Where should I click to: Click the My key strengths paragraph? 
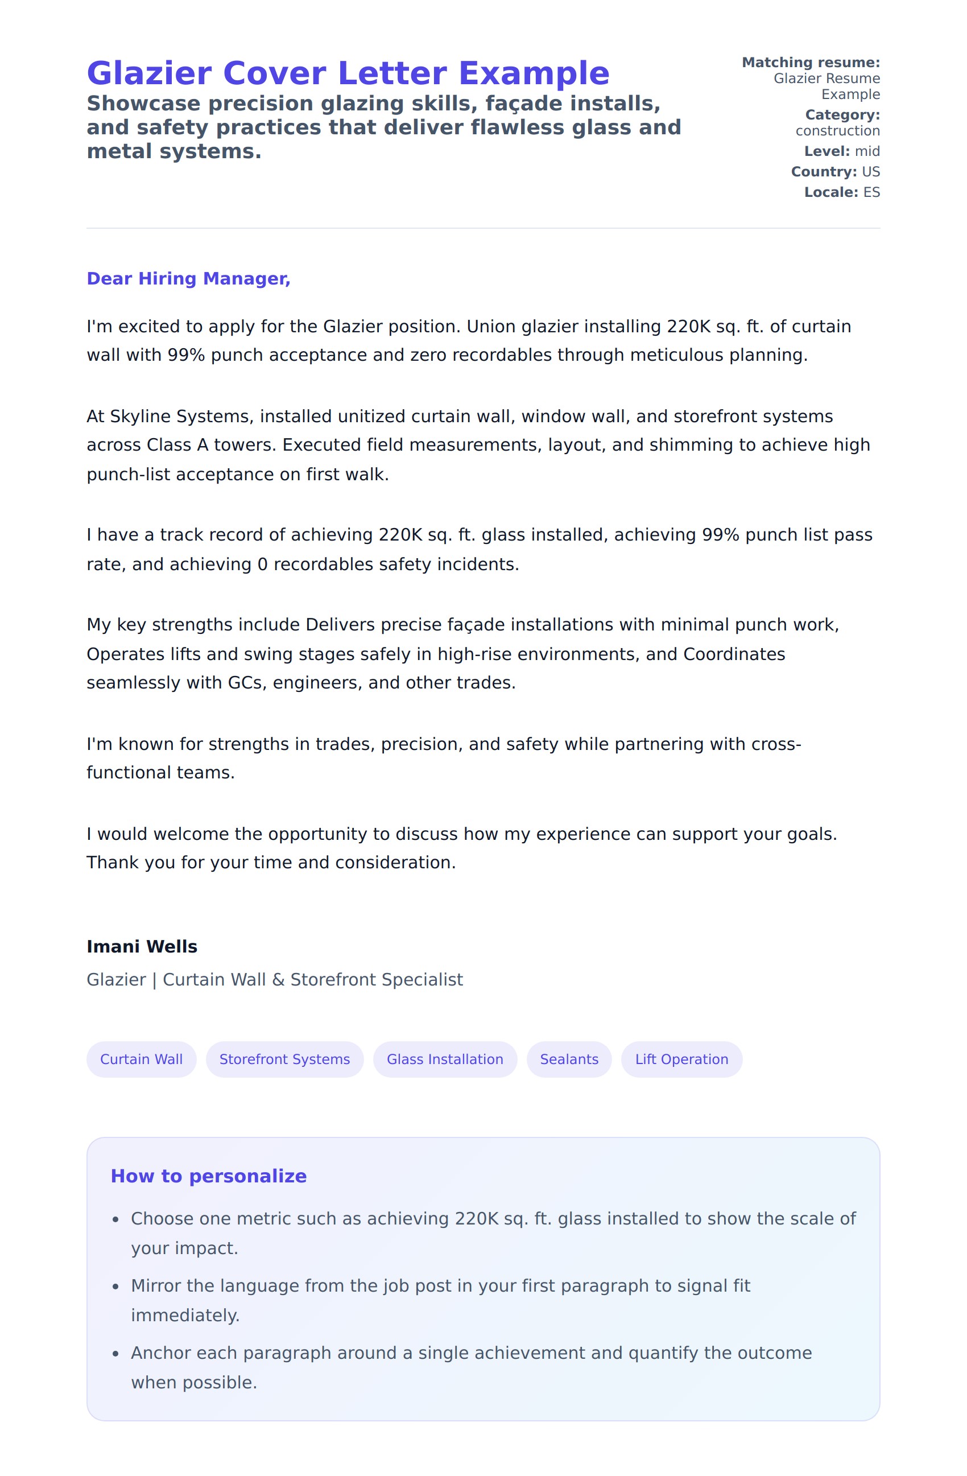tap(462, 654)
